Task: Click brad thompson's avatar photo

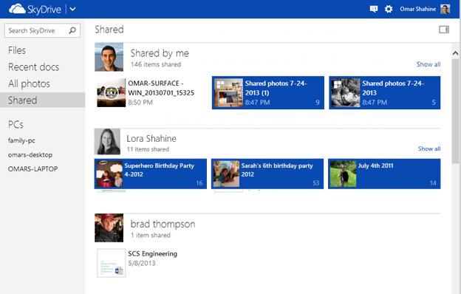Action: tap(109, 228)
